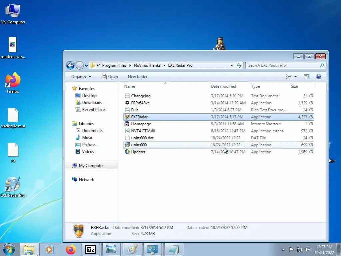341x256 pixels.
Task: Select My Computer in navigation pane
Action: pyautogui.click(x=91, y=165)
